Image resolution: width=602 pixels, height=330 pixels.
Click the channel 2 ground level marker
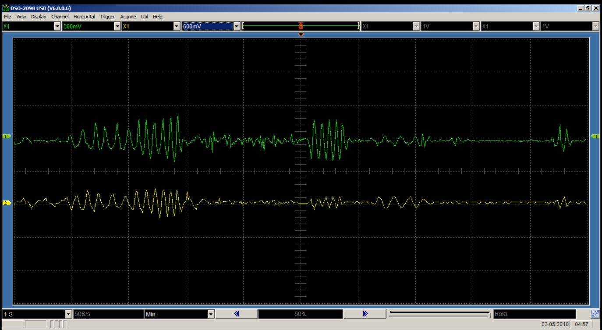7,203
